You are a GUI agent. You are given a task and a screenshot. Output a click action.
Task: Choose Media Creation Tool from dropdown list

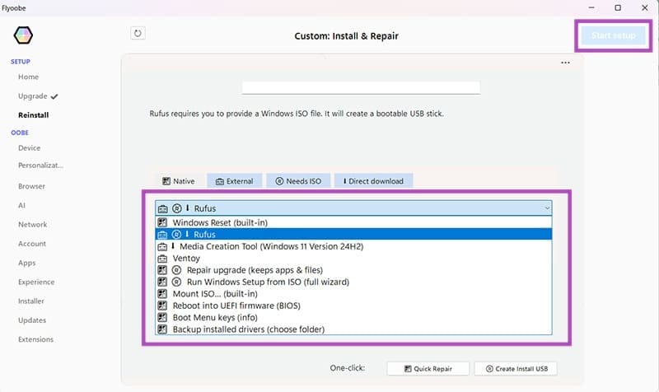point(270,246)
